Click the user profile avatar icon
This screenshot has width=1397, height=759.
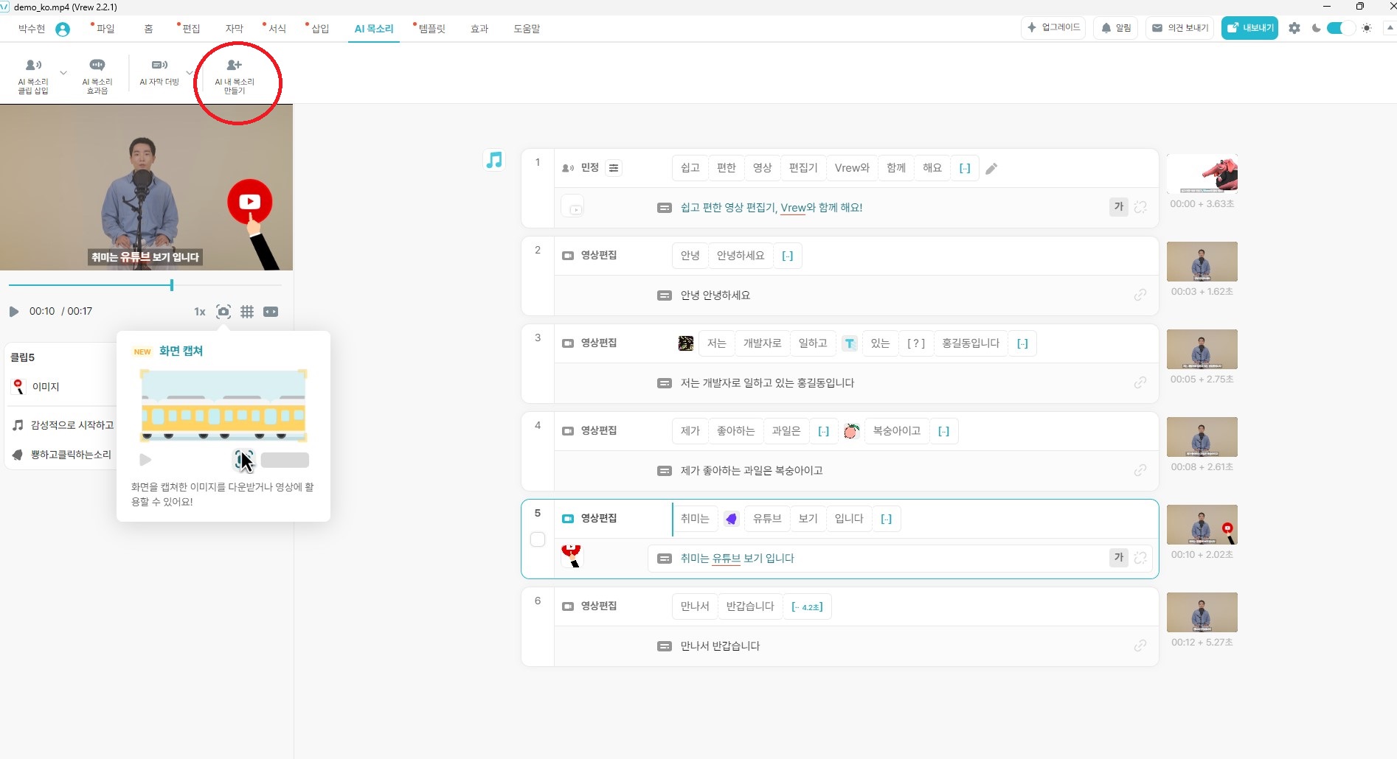click(x=63, y=29)
